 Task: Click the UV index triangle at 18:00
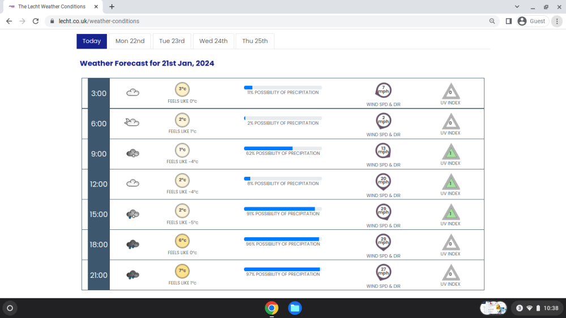pyautogui.click(x=451, y=243)
